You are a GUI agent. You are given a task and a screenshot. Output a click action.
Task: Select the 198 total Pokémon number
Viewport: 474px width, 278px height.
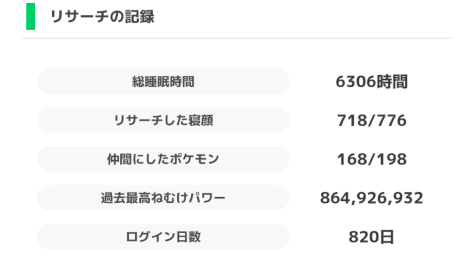tap(393, 160)
